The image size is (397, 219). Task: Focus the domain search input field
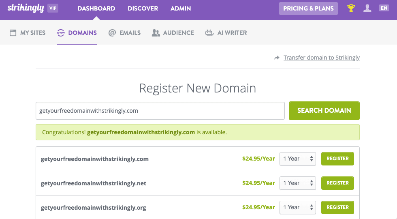tap(160, 111)
